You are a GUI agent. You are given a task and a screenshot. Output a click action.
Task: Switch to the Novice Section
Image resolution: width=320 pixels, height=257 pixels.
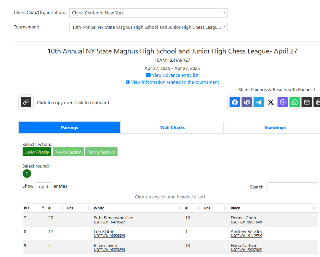(69, 152)
